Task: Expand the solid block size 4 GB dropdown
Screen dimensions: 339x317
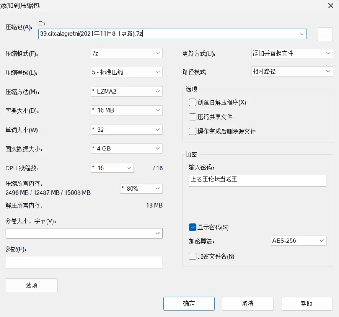Action: point(126,149)
